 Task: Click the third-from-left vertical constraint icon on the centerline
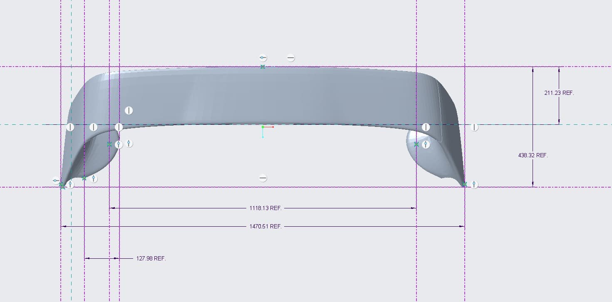[x=119, y=127]
